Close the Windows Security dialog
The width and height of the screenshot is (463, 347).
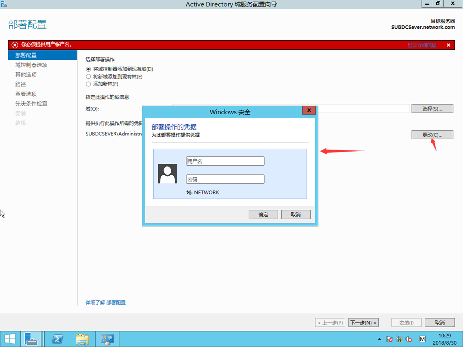(309, 110)
